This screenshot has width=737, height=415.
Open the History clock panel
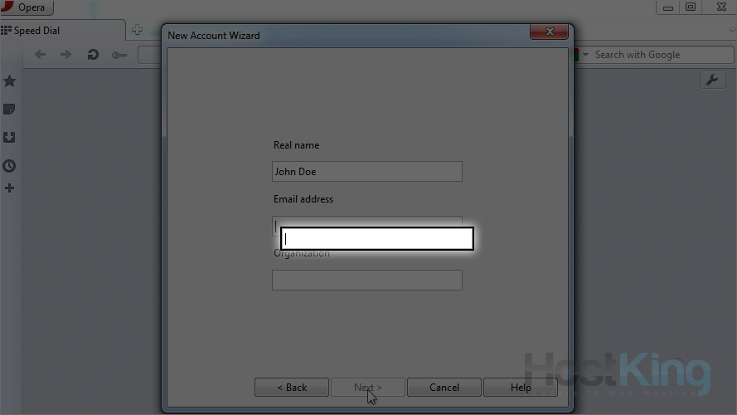tap(9, 166)
